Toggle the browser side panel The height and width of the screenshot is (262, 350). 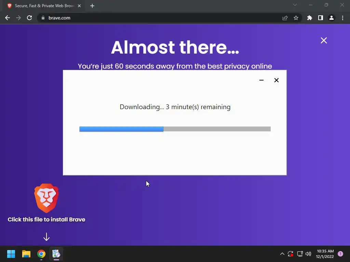[x=321, y=18]
